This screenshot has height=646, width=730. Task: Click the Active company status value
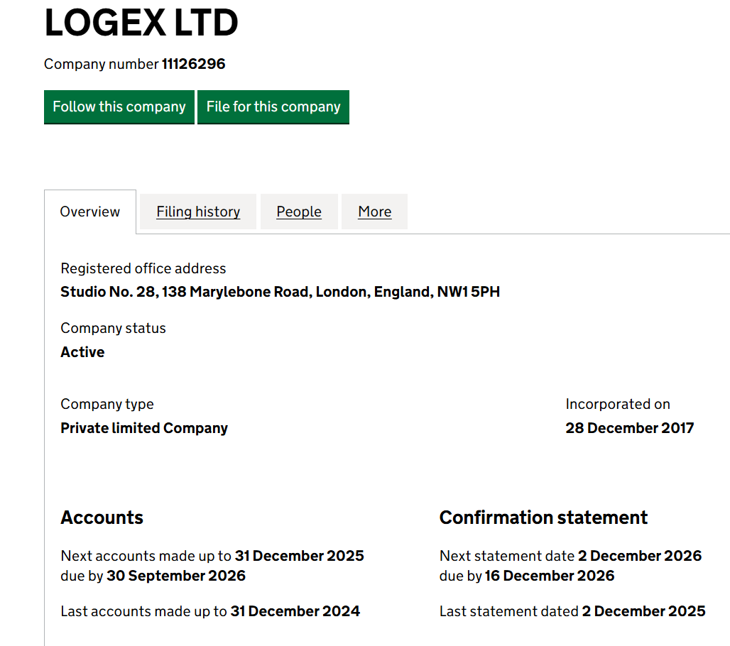point(82,352)
